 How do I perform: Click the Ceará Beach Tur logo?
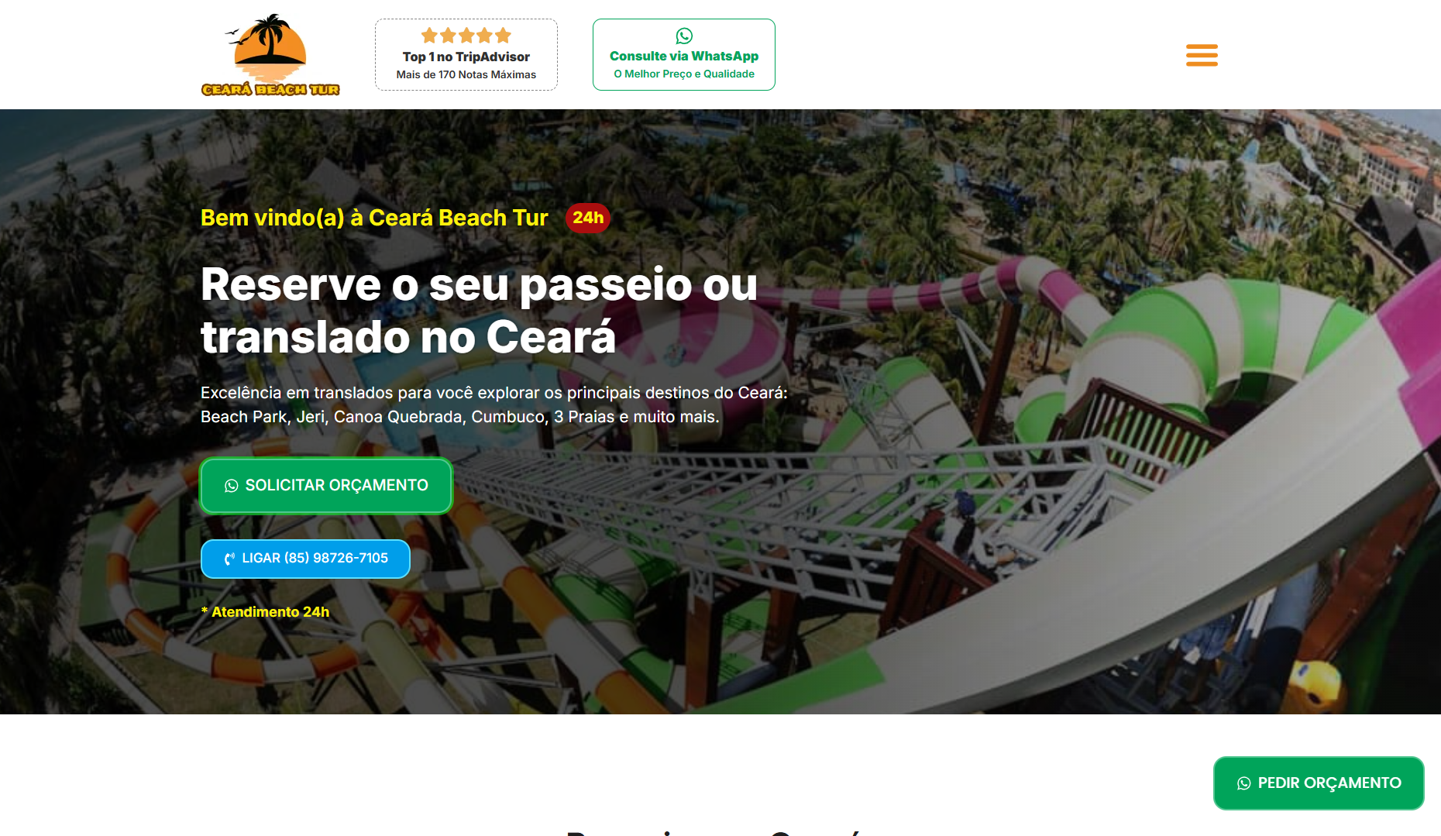click(270, 55)
